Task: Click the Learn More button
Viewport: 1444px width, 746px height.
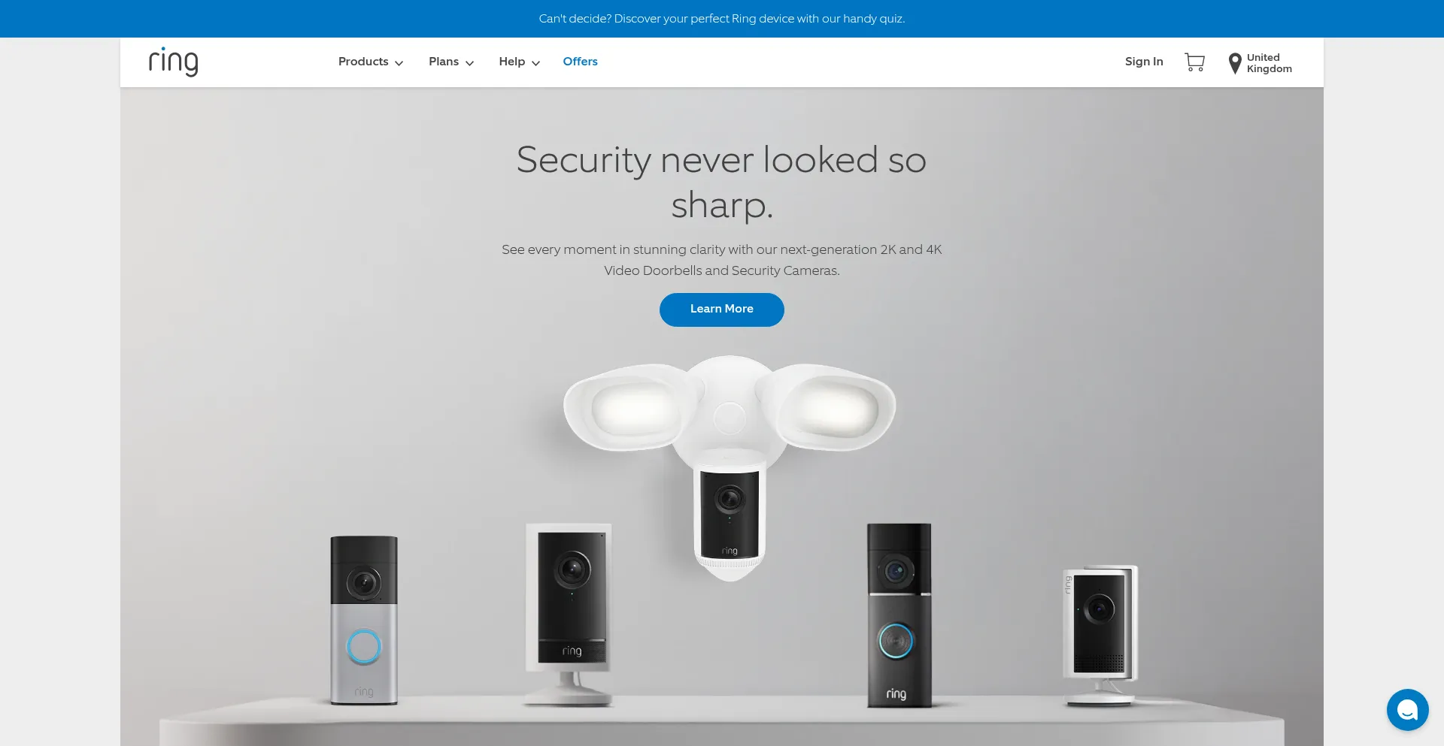Action: (x=722, y=310)
